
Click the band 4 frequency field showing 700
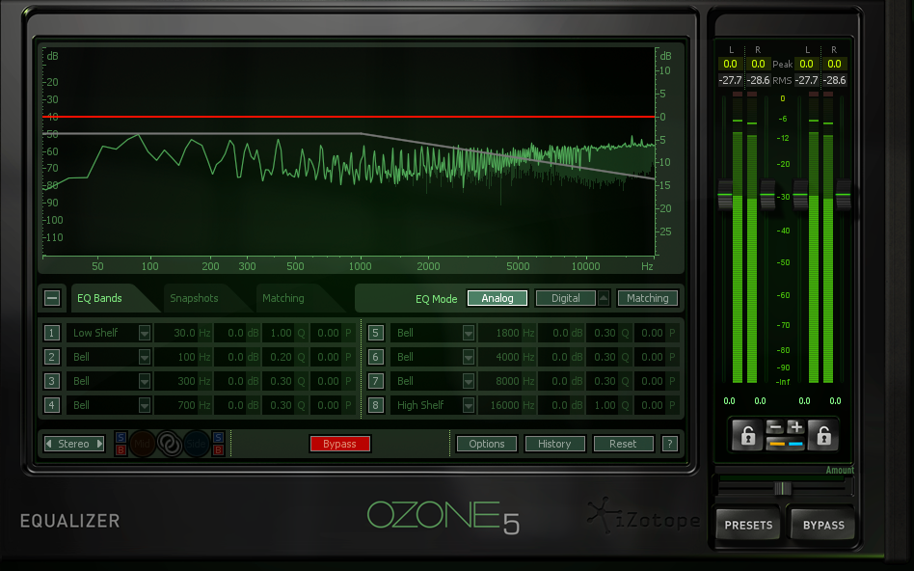(183, 405)
